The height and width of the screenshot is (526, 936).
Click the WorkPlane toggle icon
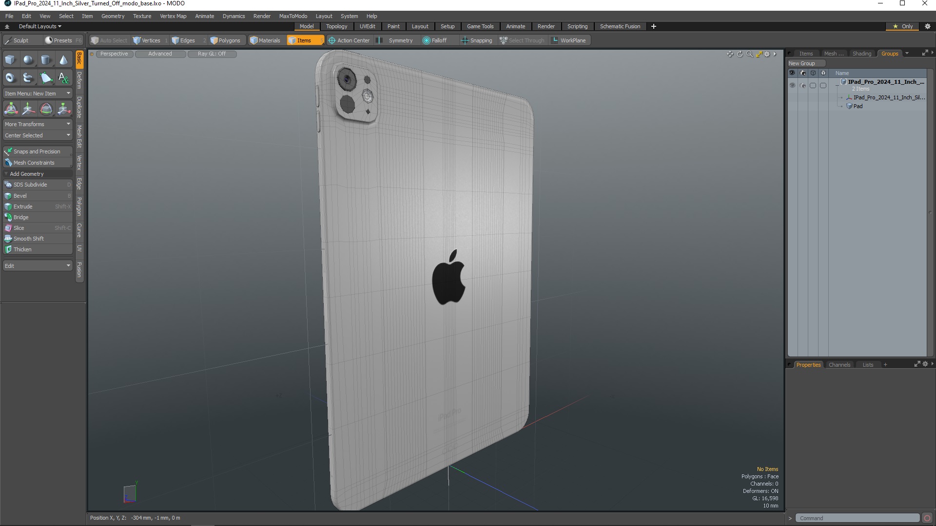[x=554, y=40]
